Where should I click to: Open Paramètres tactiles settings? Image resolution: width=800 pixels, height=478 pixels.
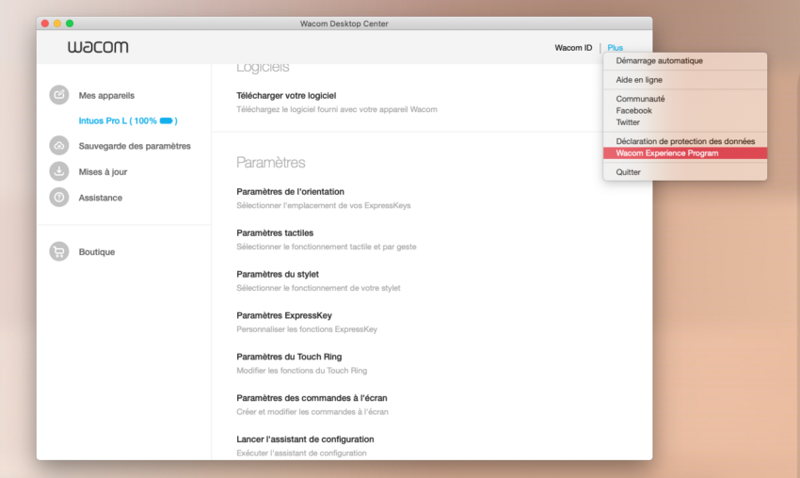click(x=275, y=233)
